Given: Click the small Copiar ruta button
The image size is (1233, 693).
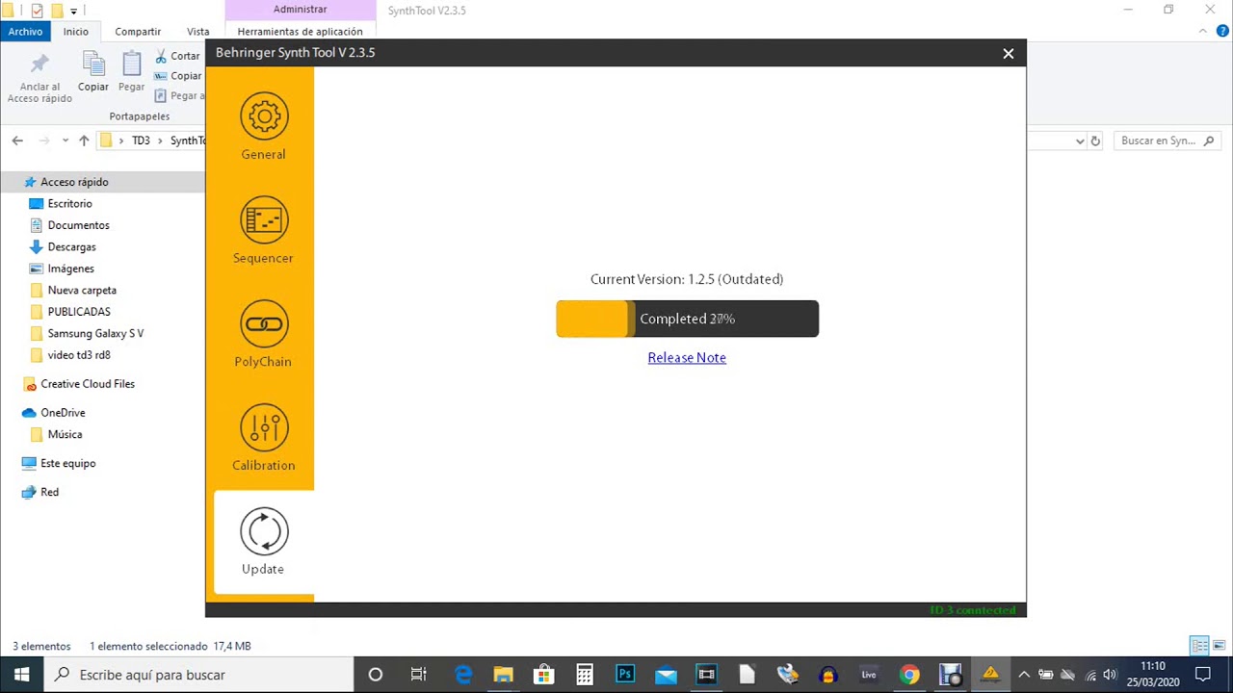Looking at the screenshot, I should (178, 76).
